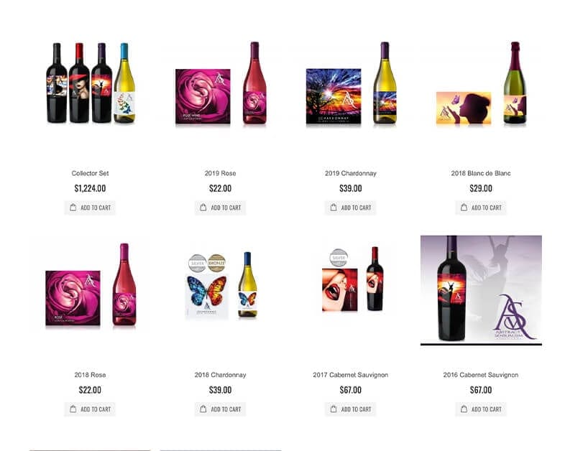The width and height of the screenshot is (570, 451).
Task: Click cart bag icon under 2019 Chardonnay
Action: tap(334, 208)
